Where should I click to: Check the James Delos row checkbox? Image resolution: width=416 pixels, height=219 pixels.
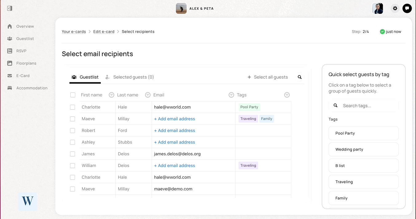coord(73,154)
